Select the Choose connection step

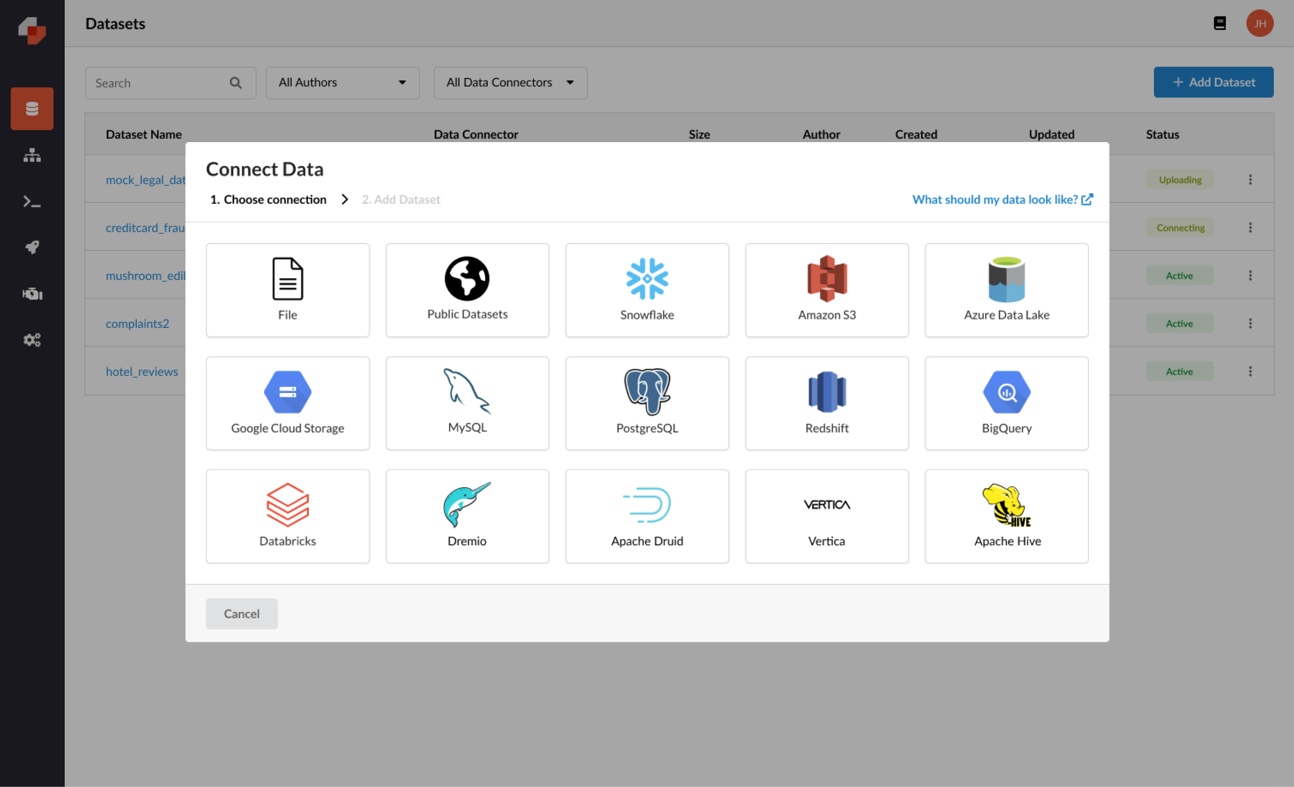tap(268, 199)
